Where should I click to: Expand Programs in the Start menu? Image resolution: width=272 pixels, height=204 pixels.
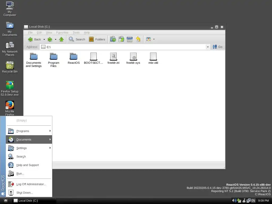(29, 131)
